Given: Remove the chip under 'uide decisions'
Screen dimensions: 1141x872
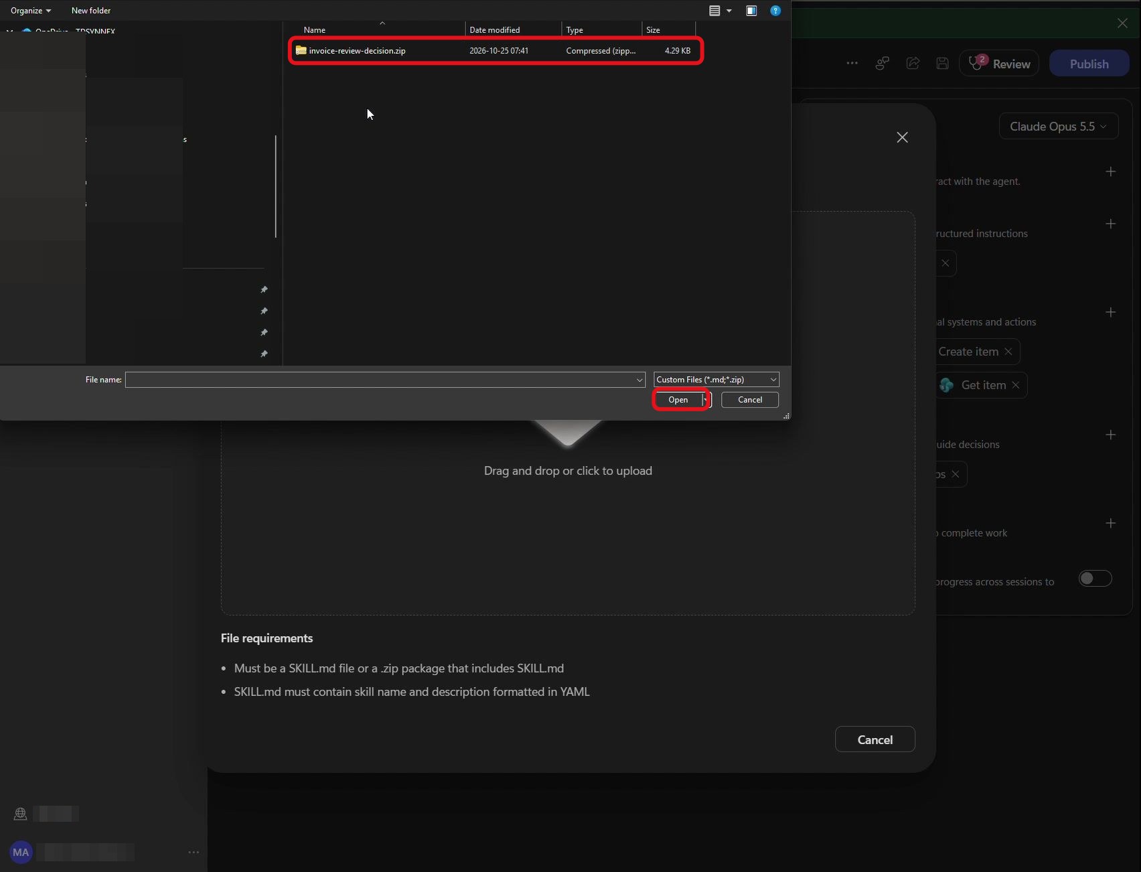Looking at the screenshot, I should [x=956, y=474].
